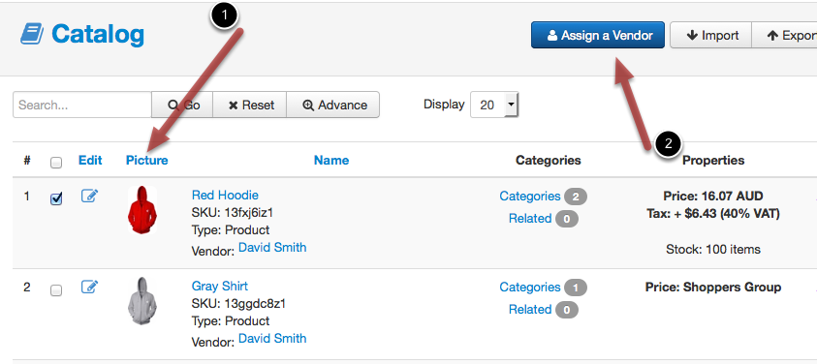Focus the Search input field
817x364 pixels.
82,105
